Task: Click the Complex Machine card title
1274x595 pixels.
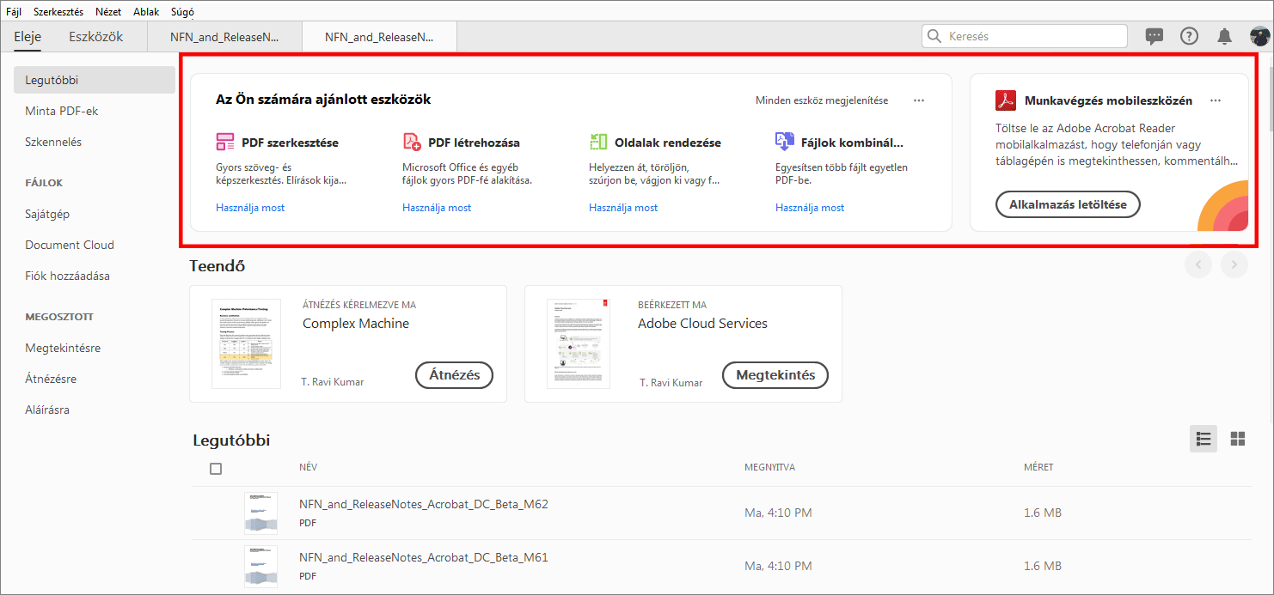Action: pos(356,324)
